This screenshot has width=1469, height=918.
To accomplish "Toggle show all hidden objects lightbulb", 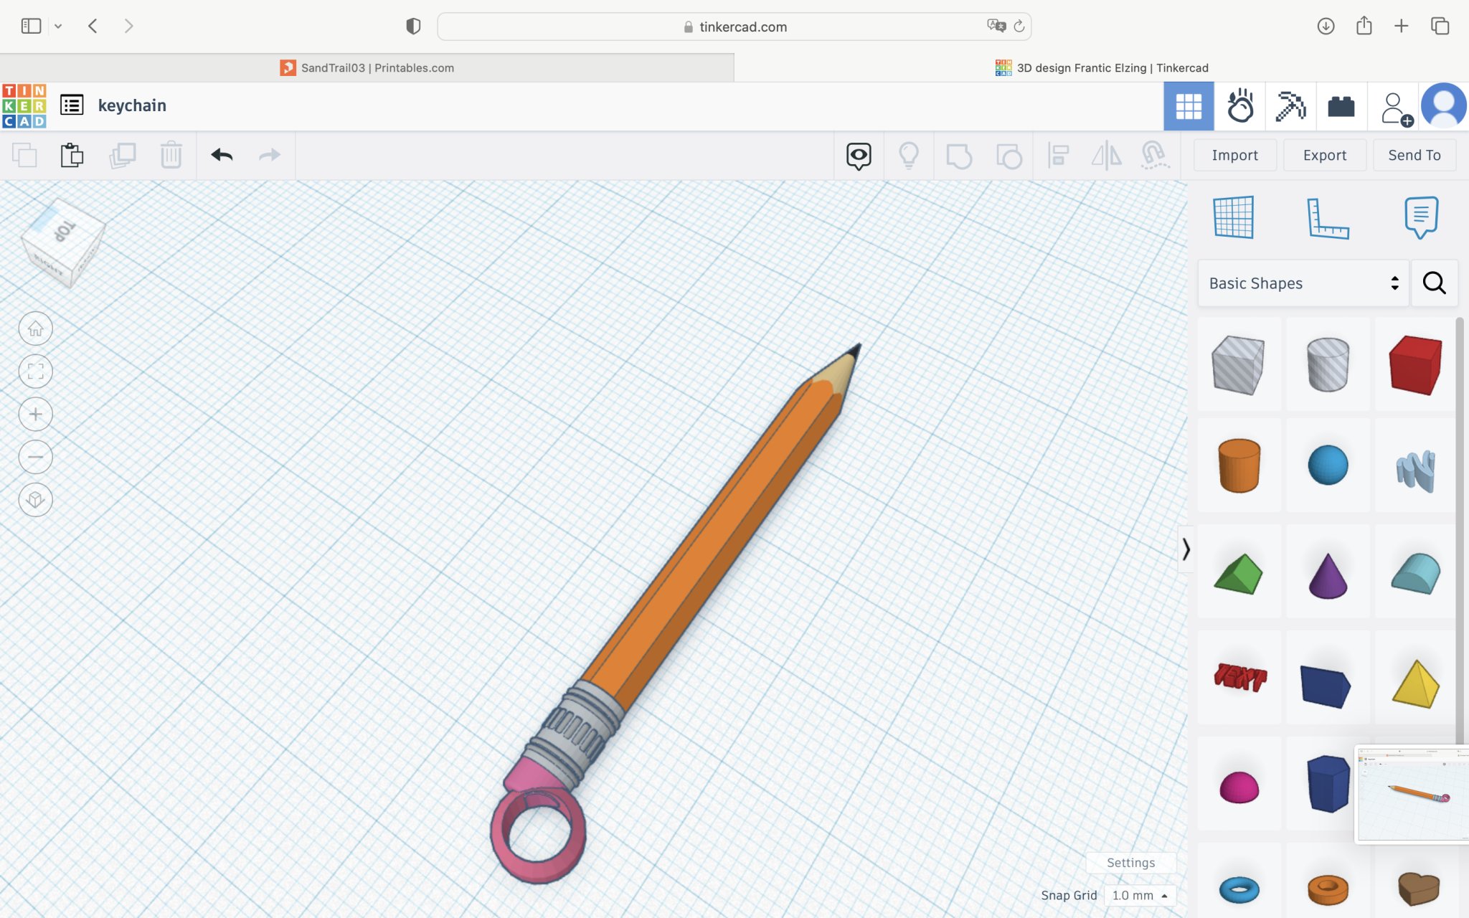I will coord(908,155).
